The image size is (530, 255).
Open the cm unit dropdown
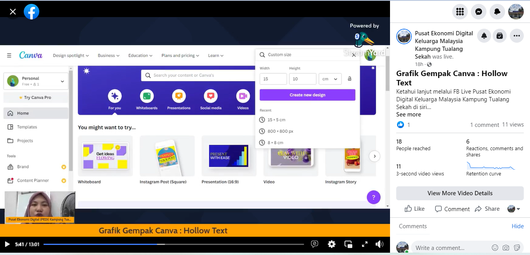coord(330,79)
